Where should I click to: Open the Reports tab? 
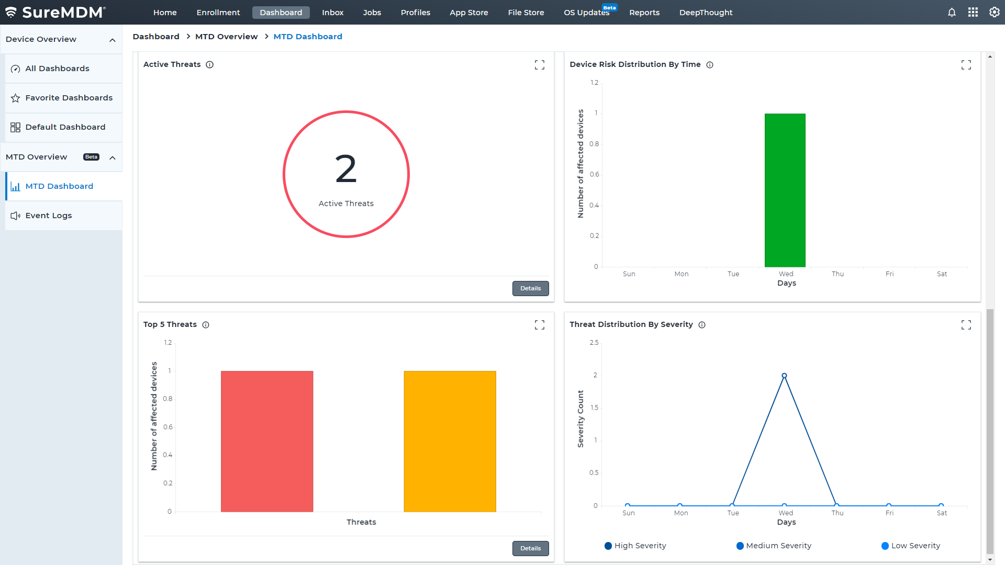pos(644,13)
